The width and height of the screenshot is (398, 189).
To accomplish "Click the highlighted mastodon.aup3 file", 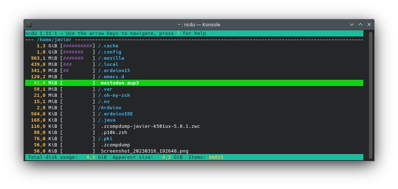I will pyautogui.click(x=120, y=83).
